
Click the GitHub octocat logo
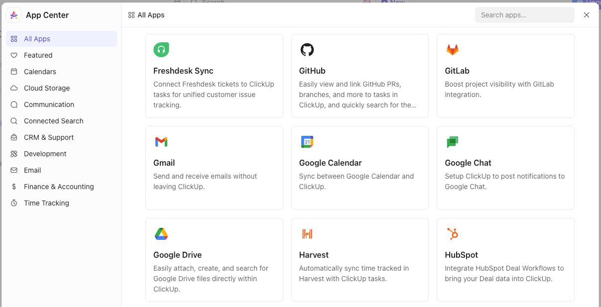pyautogui.click(x=307, y=50)
